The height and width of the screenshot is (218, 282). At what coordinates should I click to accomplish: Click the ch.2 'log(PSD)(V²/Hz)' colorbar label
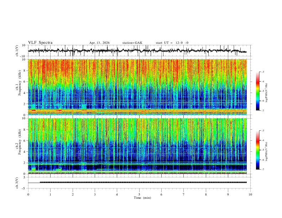266,151
